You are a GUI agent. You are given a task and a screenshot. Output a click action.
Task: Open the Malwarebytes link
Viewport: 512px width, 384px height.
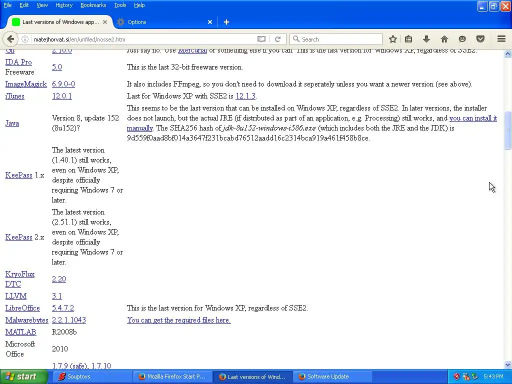[27, 320]
